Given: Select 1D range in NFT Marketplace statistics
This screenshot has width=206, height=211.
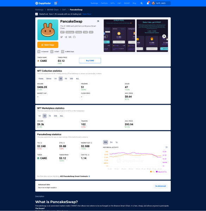Looking at the screenshot, I should point(45,116).
